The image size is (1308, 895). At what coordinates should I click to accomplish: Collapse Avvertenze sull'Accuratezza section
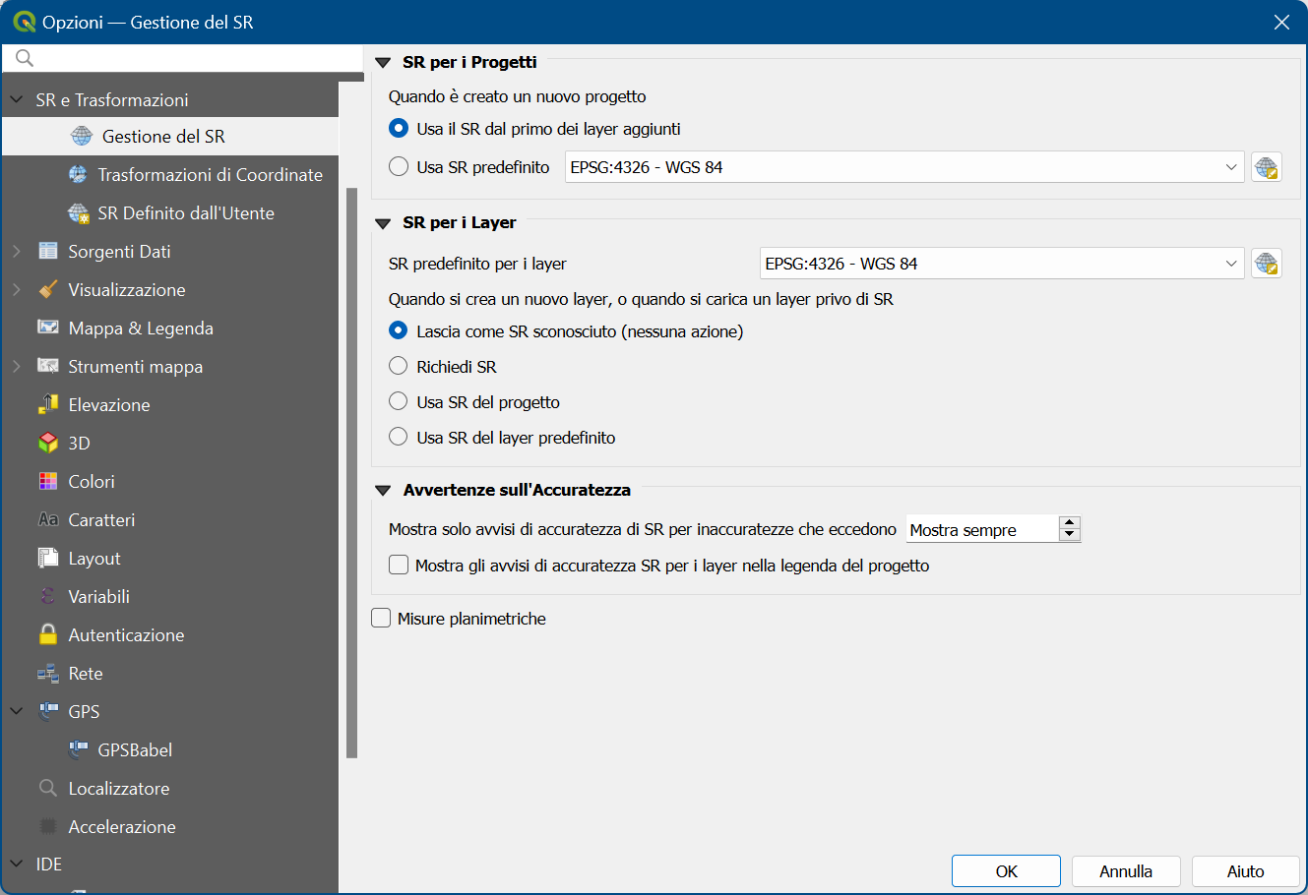tap(384, 490)
